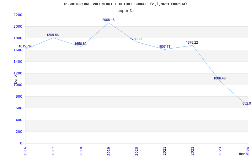Screen dimensions: 251x157
Task: Click the 2200 y-axis tick label
Action: [18, 15]
